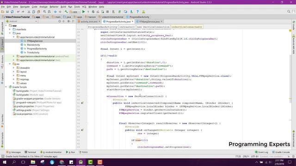296x166 pixels.
Task: Collapse the app module tree node
Action: [6, 26]
